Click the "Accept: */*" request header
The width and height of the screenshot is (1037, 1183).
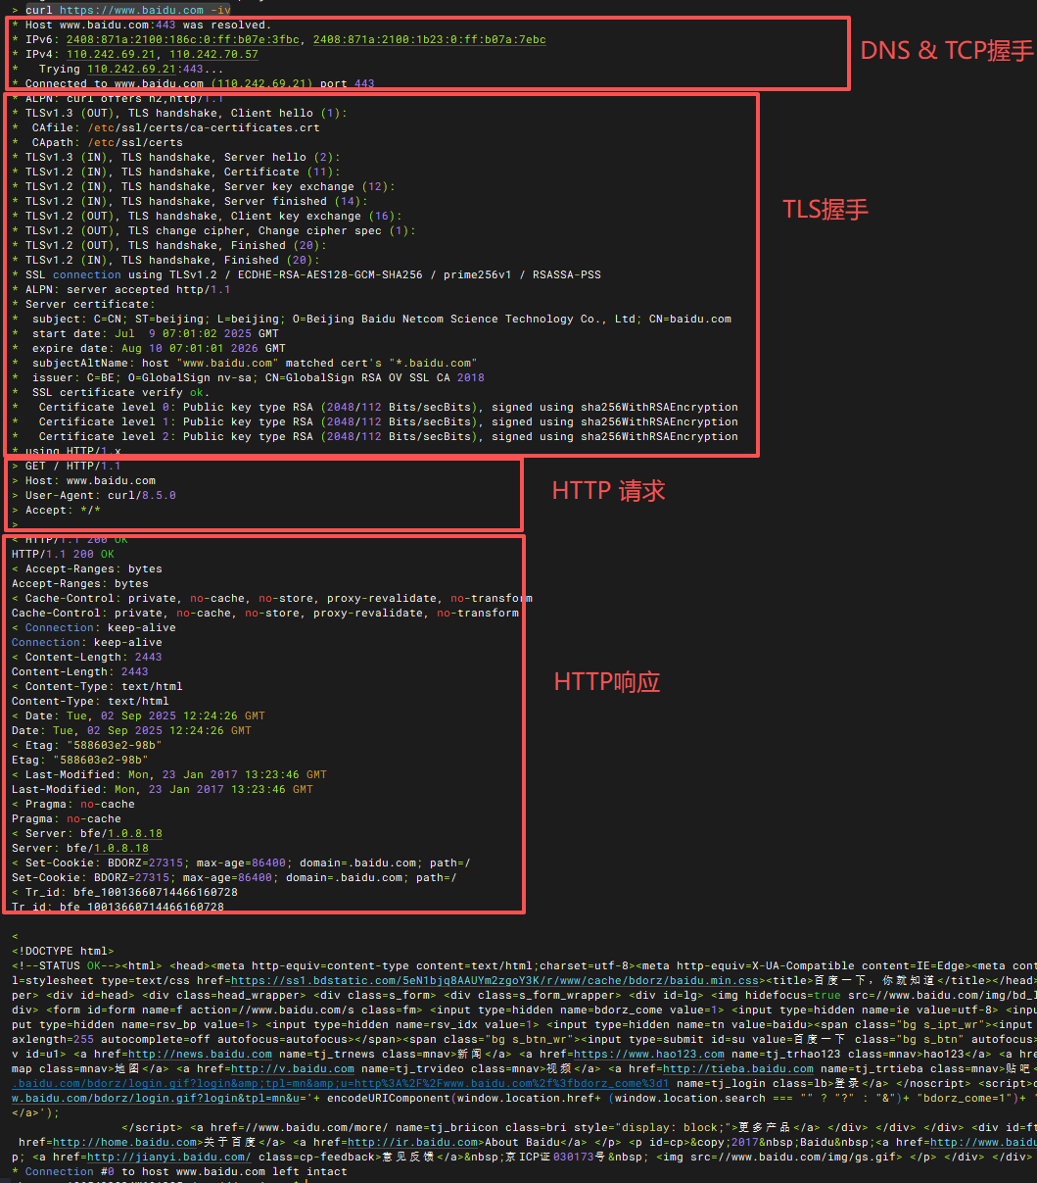(56, 510)
